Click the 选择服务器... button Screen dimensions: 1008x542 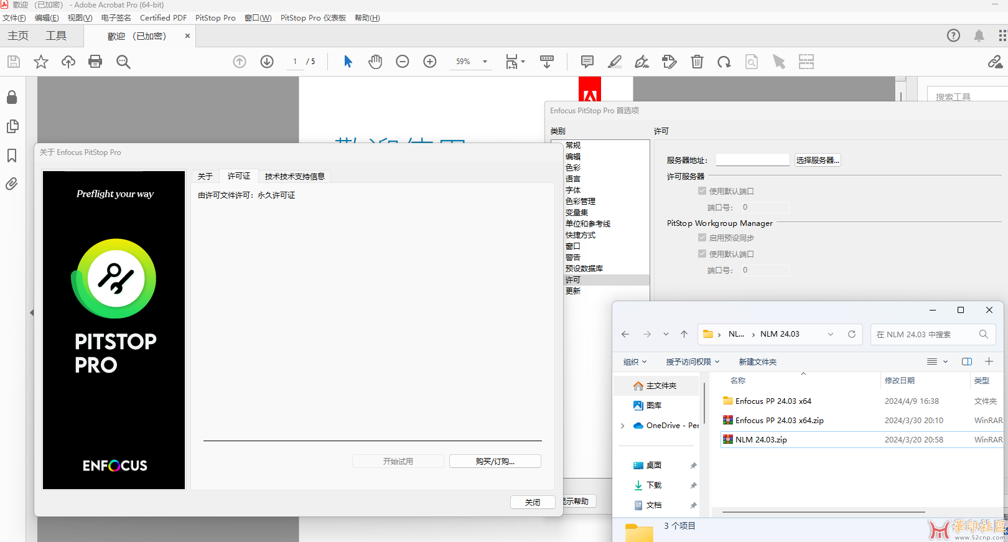[x=818, y=160]
